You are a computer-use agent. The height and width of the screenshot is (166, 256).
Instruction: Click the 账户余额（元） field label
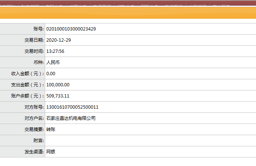click(x=28, y=96)
